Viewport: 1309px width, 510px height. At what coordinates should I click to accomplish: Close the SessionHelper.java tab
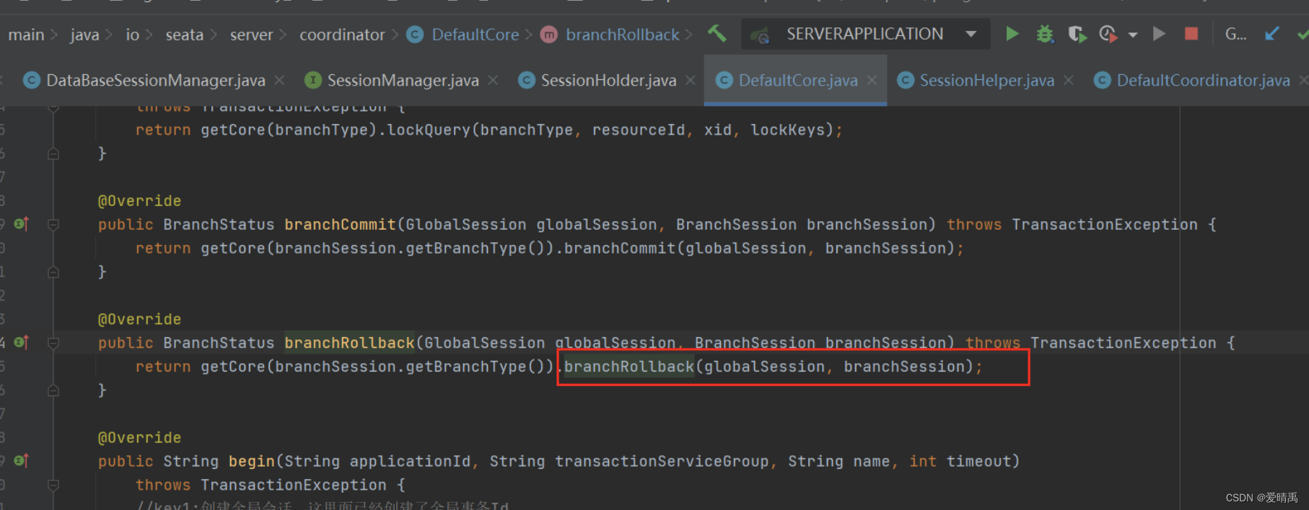coord(1069,80)
